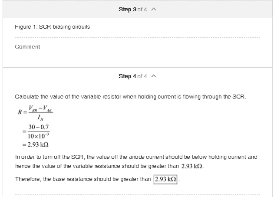Viewport: 274px width, 197px height.
Task: Open the Comment link under Step 3
Action: 27,46
